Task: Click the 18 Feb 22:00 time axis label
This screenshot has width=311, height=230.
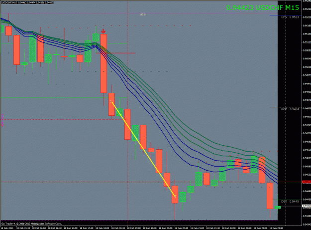Action: click(229, 228)
